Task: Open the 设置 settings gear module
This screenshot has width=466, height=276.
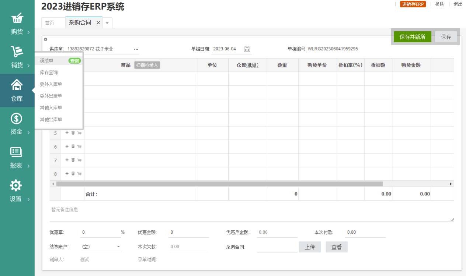Action: click(x=17, y=191)
